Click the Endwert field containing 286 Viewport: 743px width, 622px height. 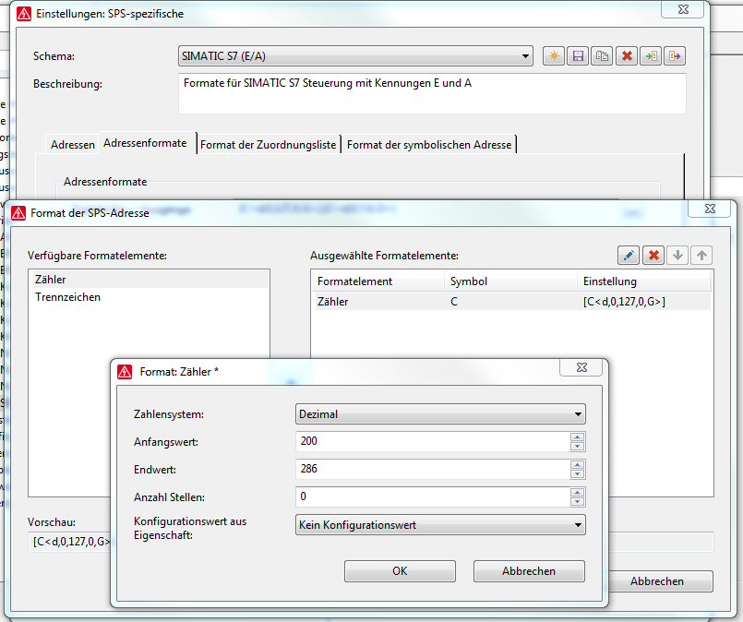(x=433, y=469)
